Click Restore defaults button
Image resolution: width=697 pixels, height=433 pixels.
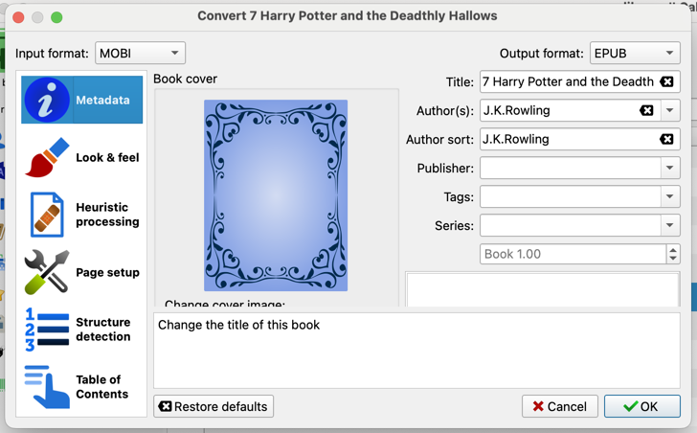(x=214, y=406)
